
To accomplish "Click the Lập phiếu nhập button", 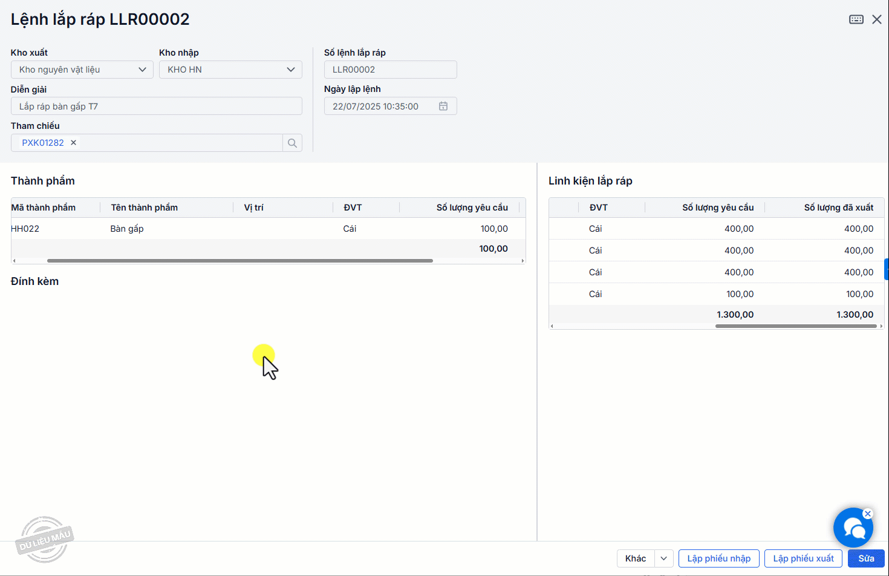I will 718,558.
